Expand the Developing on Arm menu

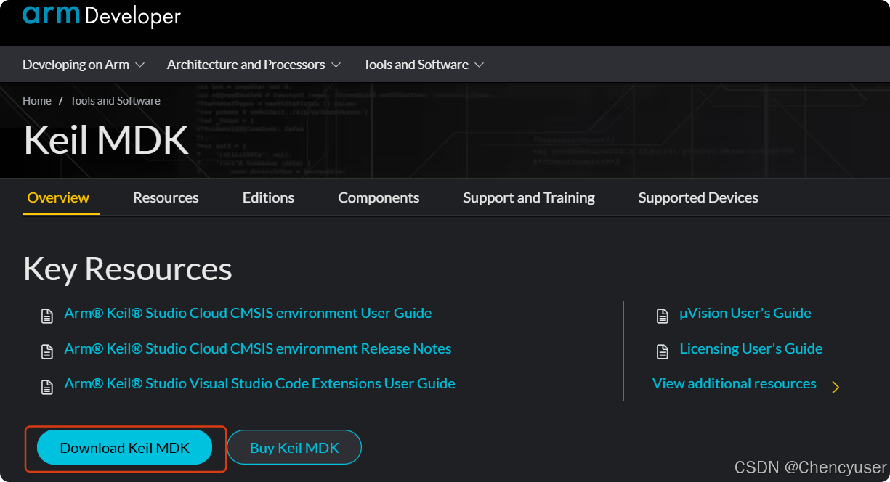tap(84, 65)
